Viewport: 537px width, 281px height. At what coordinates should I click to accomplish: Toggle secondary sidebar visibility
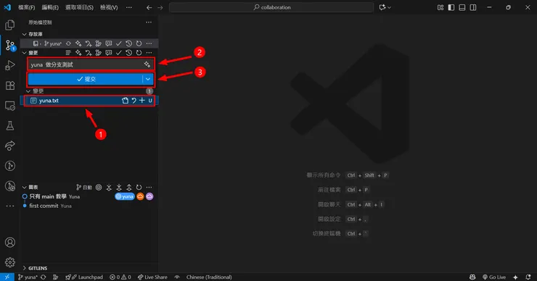473,7
